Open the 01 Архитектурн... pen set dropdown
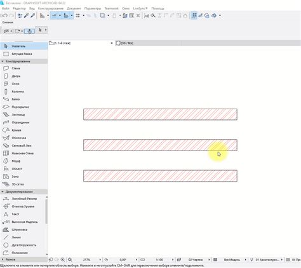Screen dimensions: 301x268 [x=282, y=260]
